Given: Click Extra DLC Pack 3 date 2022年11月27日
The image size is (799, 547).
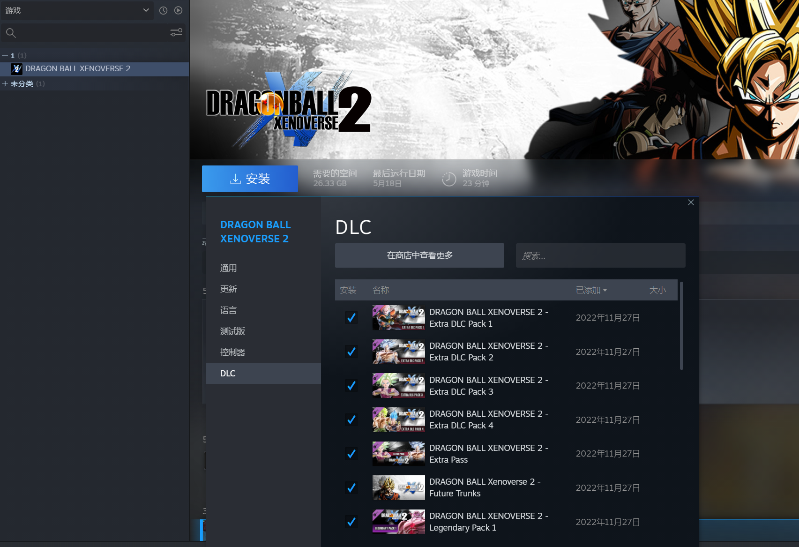Looking at the screenshot, I should 608,386.
